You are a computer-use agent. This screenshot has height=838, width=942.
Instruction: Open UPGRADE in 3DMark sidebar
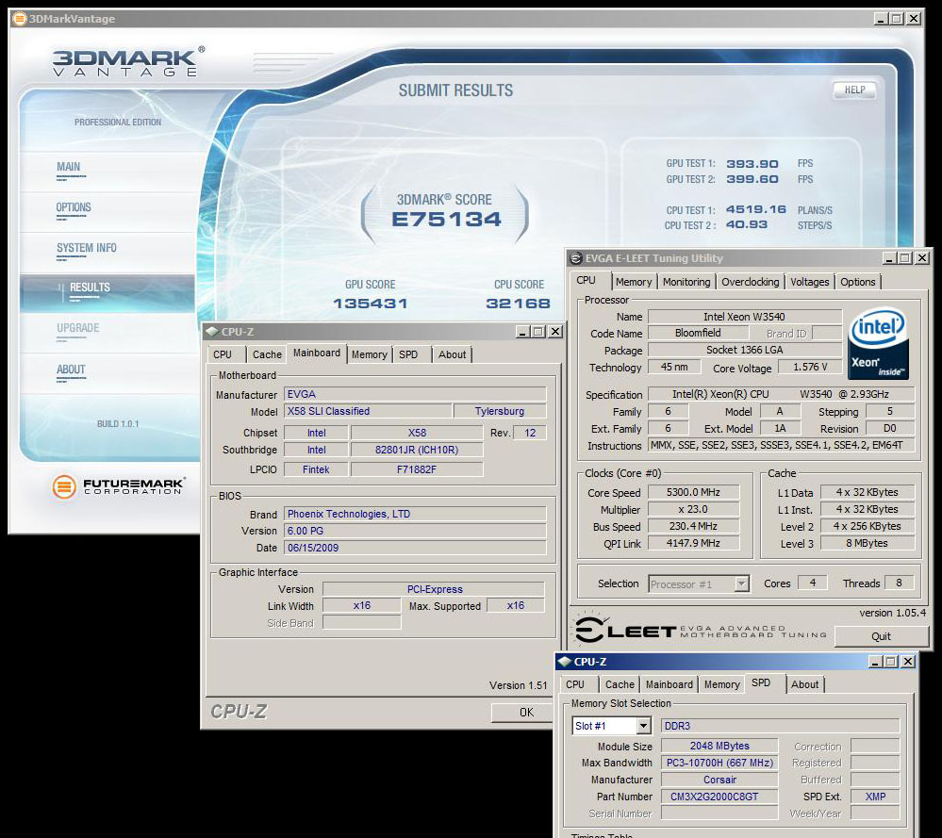coord(78,328)
